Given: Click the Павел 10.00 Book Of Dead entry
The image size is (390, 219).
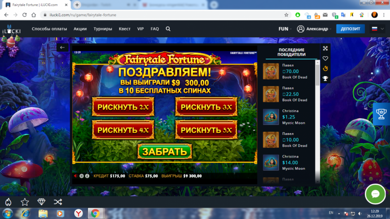Looking at the screenshot, I should coord(289,140).
